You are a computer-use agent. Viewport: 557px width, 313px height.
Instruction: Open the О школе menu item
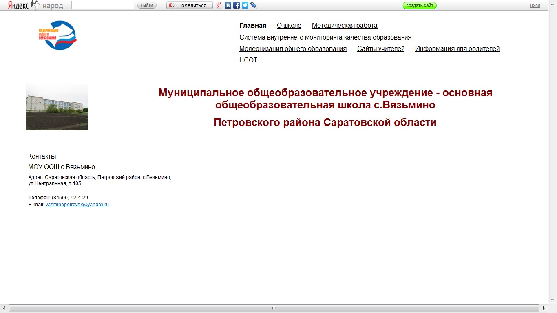[289, 26]
